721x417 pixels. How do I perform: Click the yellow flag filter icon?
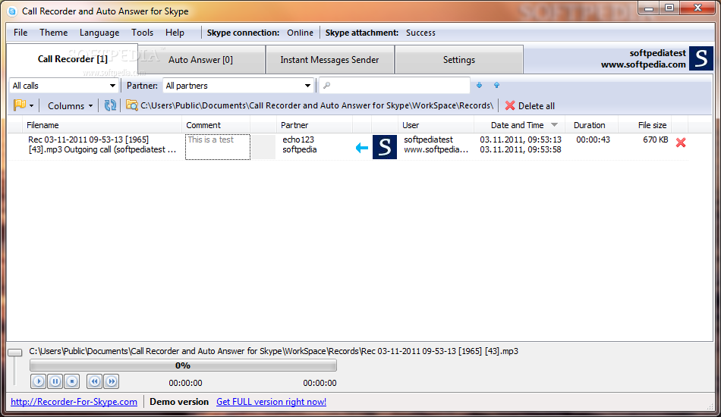pos(20,105)
